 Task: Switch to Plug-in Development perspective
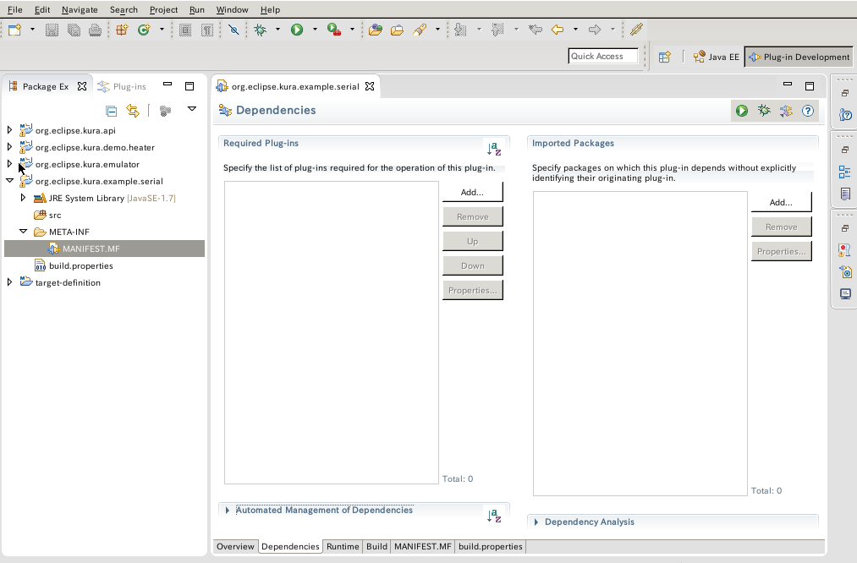[799, 57]
